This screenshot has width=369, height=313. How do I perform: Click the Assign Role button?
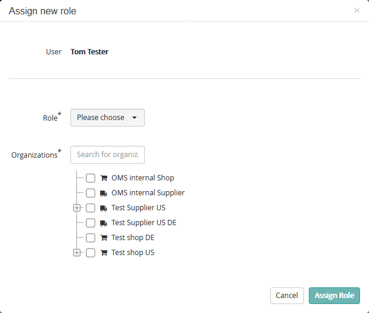click(334, 296)
